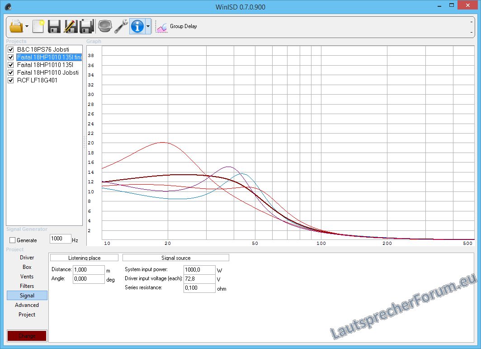Image resolution: width=481 pixels, height=349 pixels.
Task: Switch to the Driver tab
Action: click(x=27, y=258)
